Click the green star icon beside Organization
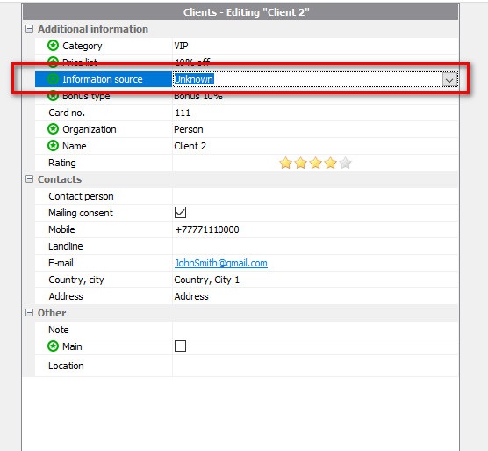Image resolution: width=488 pixels, height=451 pixels. click(x=53, y=129)
